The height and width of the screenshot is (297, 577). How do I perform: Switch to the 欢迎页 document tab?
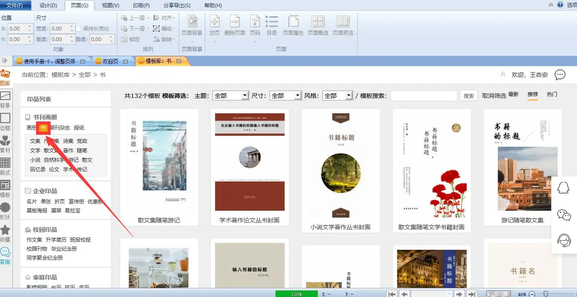pos(110,61)
